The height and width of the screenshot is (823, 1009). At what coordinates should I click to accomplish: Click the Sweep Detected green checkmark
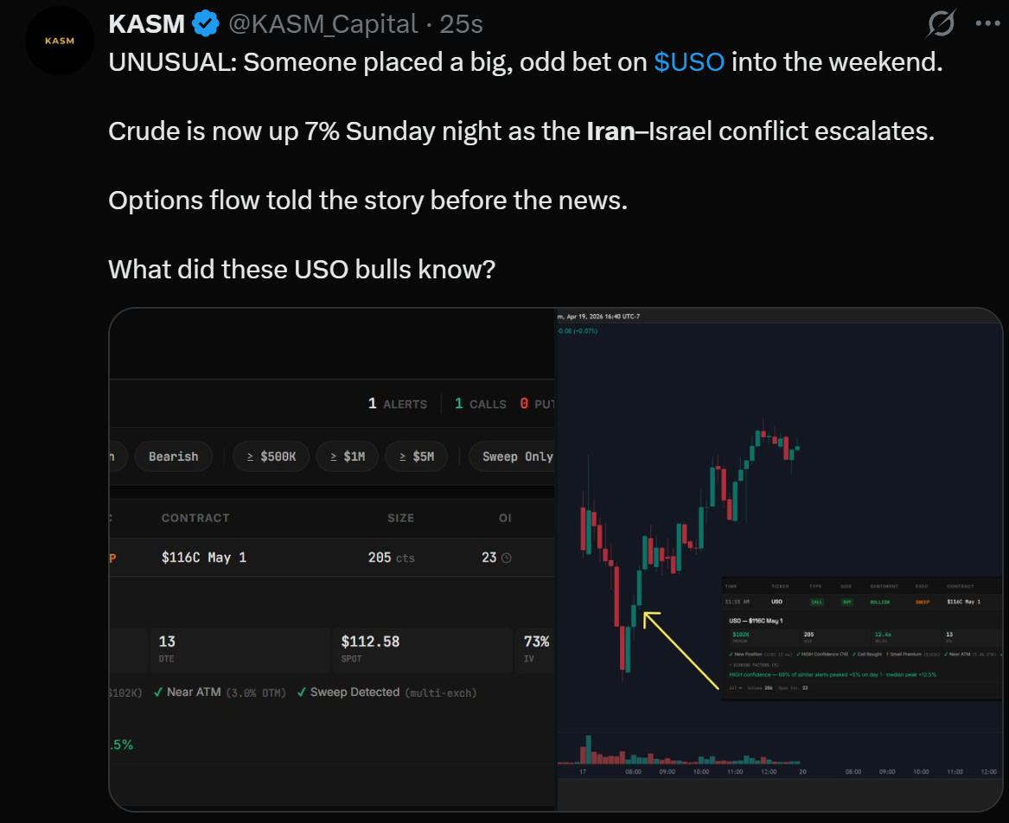point(301,692)
